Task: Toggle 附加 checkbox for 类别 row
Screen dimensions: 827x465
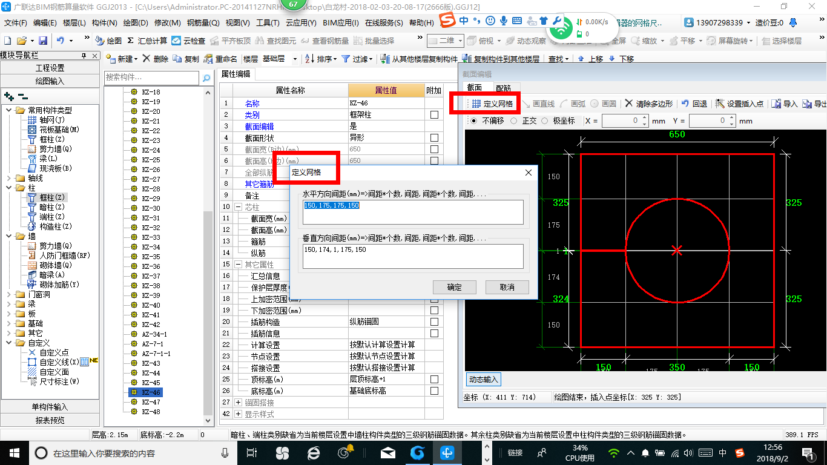Action: coord(434,114)
